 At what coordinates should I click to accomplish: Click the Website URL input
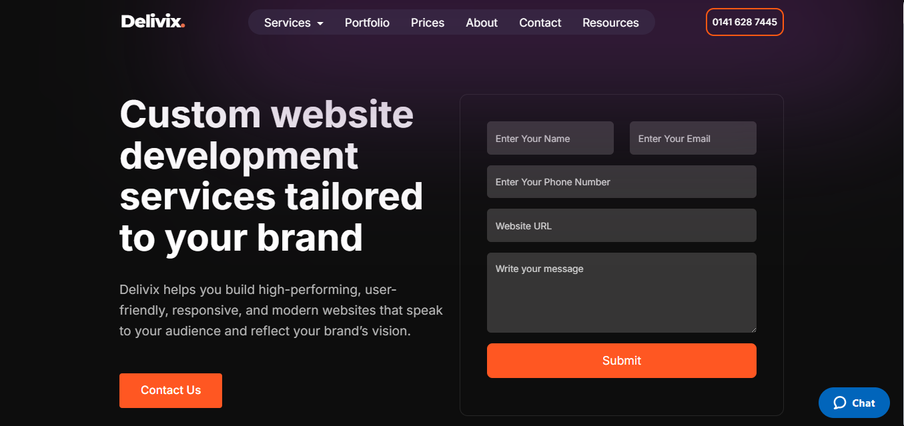point(621,225)
